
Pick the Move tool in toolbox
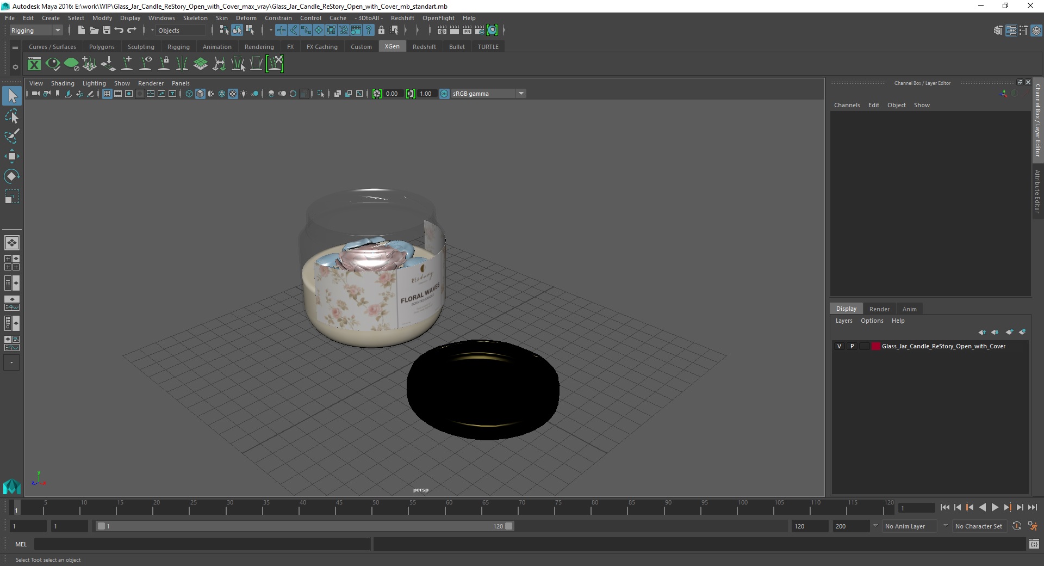tap(12, 156)
